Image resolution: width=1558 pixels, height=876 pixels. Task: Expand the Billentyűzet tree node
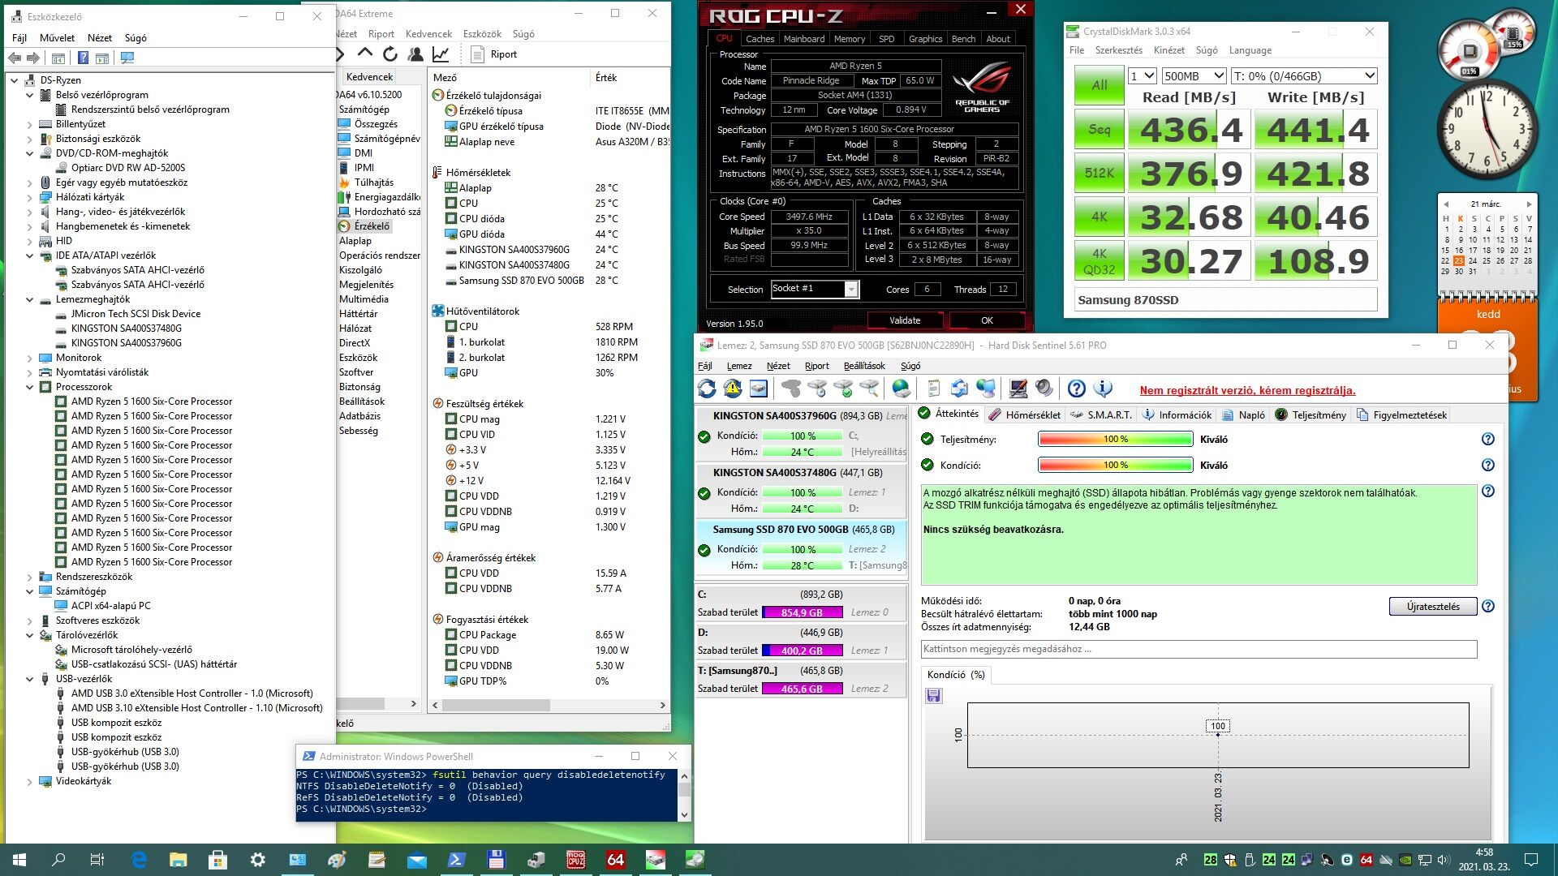(30, 124)
